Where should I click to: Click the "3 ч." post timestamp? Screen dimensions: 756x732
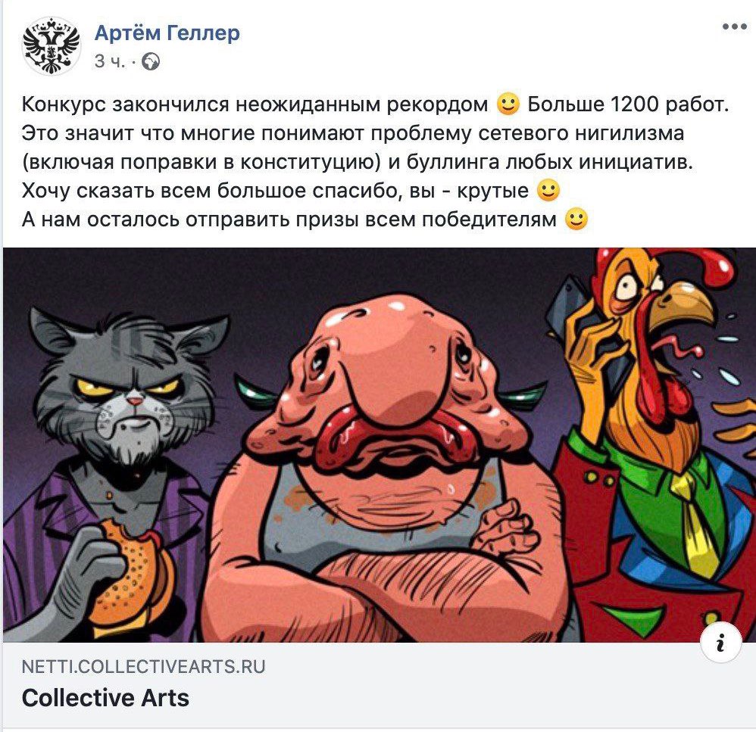click(x=109, y=61)
